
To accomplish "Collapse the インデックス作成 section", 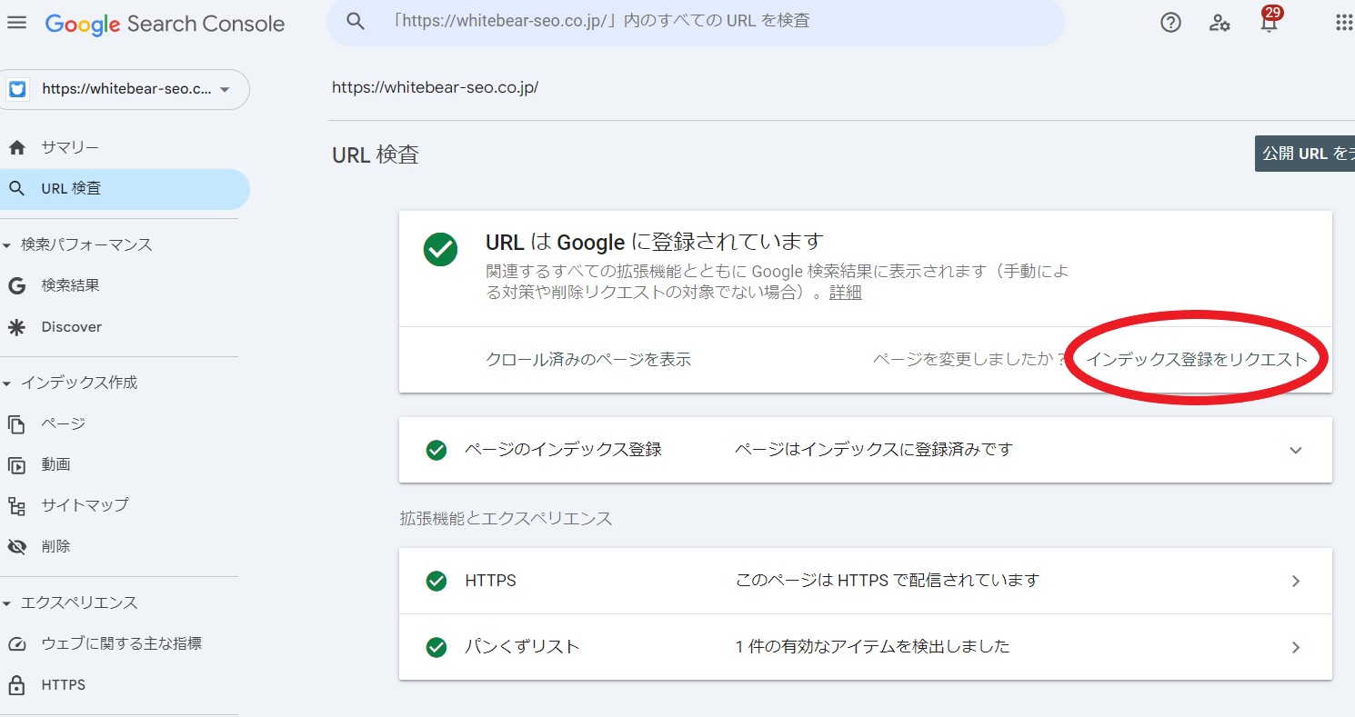I will click(7, 383).
